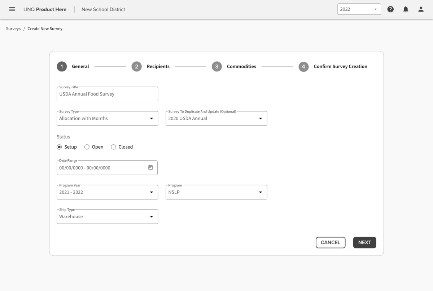Click the step 4 circle icon
The width and height of the screenshot is (433, 291).
click(303, 67)
